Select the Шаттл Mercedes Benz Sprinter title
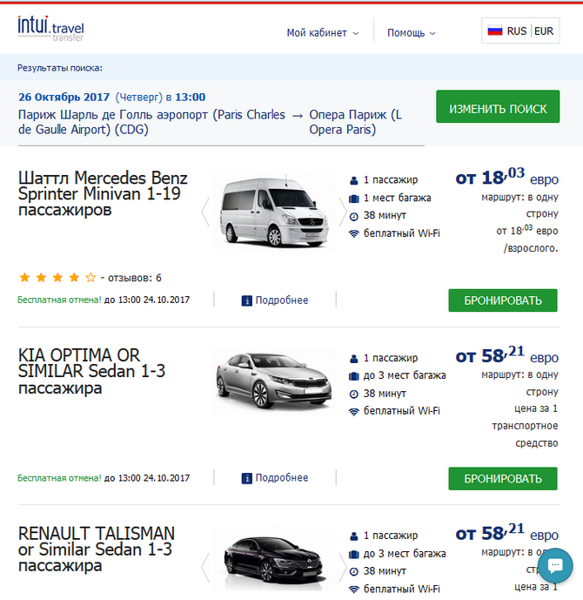The image size is (583, 600). coord(103,193)
